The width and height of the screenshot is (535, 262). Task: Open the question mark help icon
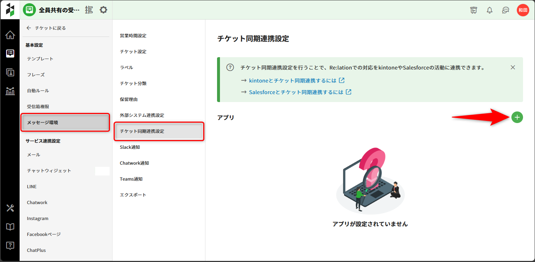click(x=10, y=245)
